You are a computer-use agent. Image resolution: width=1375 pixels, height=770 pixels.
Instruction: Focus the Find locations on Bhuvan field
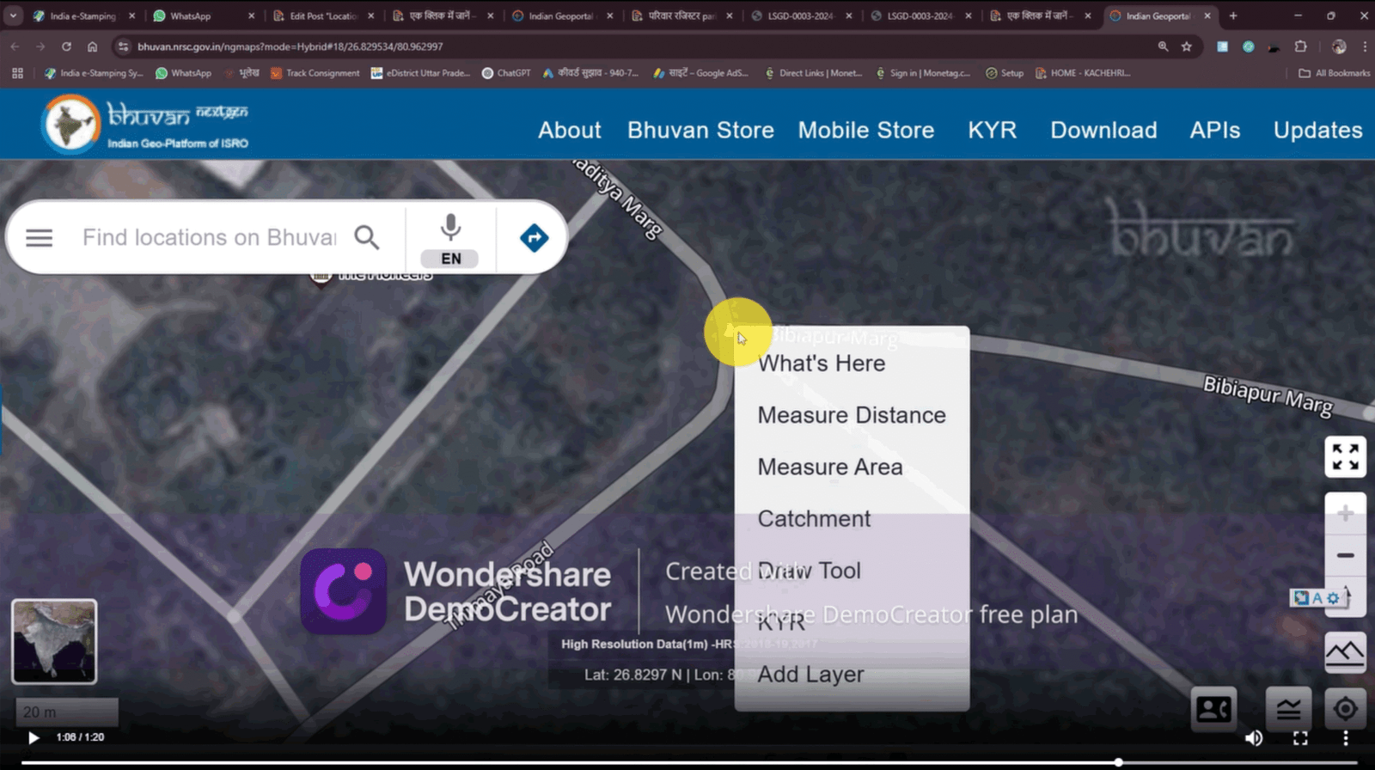click(x=209, y=237)
